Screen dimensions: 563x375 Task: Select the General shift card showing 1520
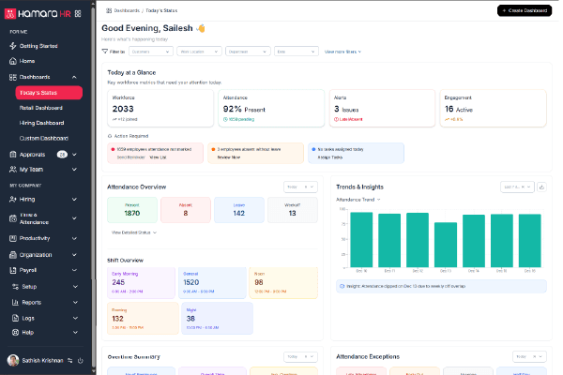click(x=212, y=283)
